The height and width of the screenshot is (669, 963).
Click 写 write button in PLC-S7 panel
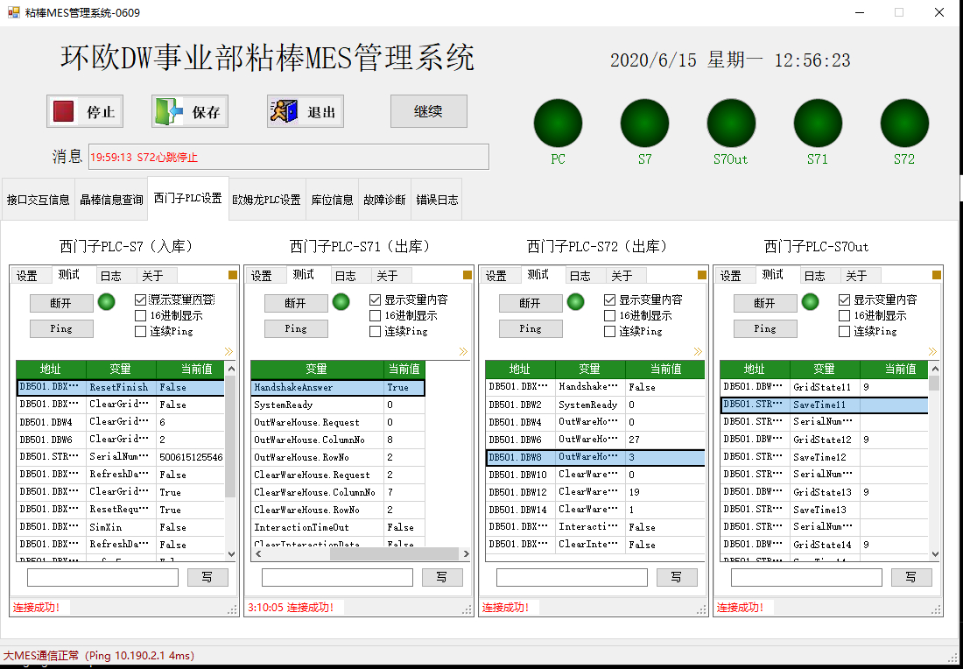[207, 577]
